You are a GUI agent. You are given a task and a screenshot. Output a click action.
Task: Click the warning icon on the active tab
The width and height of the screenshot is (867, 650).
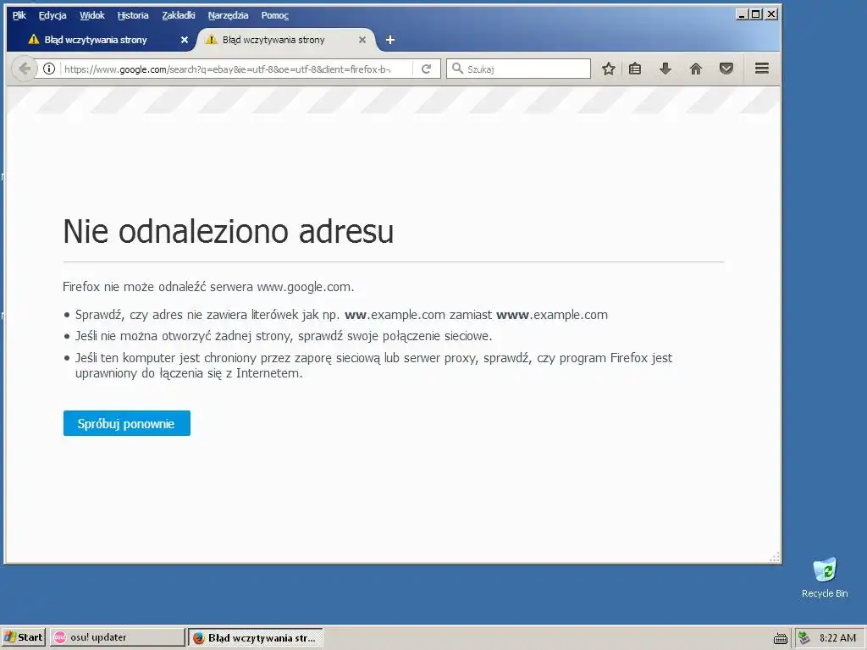(x=211, y=39)
